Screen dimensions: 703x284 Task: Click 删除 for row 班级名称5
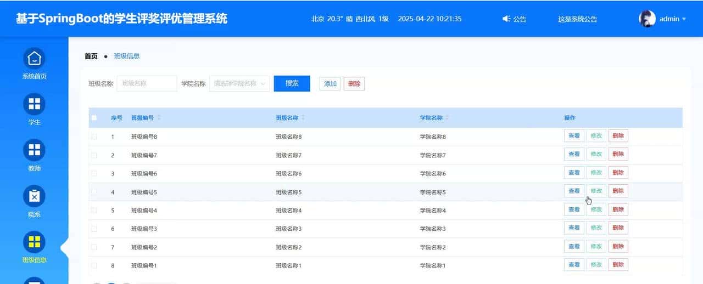[x=618, y=191]
